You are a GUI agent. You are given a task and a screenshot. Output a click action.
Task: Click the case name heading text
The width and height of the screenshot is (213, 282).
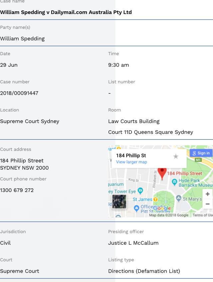tap(66, 12)
